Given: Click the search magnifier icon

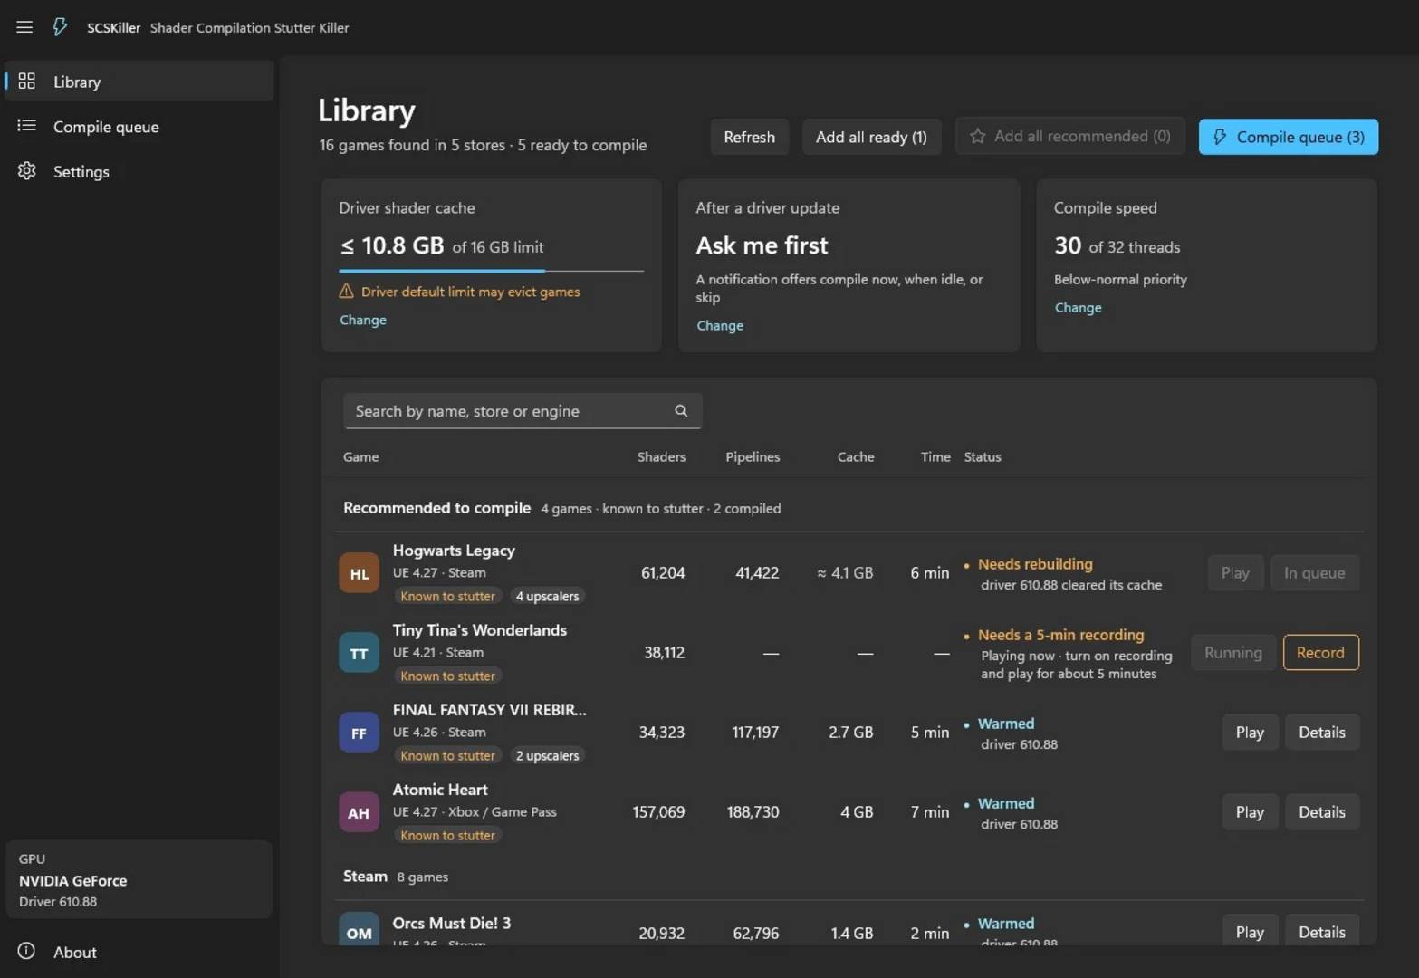Looking at the screenshot, I should click(681, 411).
